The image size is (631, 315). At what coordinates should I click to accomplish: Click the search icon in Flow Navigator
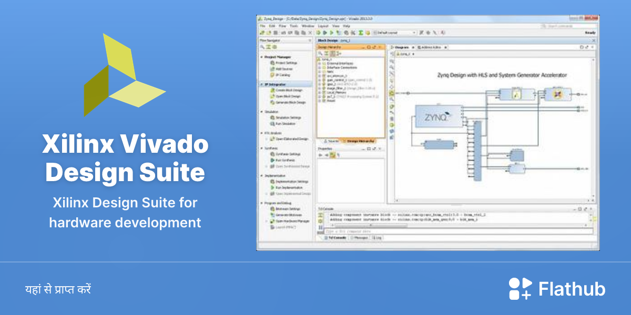click(262, 47)
